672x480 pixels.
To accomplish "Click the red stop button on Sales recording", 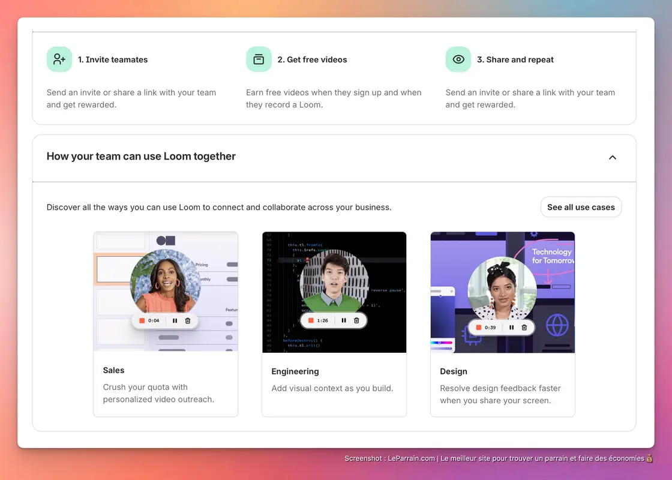I will [x=142, y=320].
